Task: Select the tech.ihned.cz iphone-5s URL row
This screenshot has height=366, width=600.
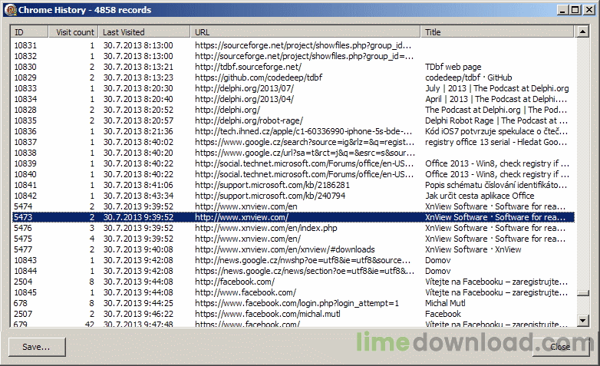Action: click(x=293, y=131)
